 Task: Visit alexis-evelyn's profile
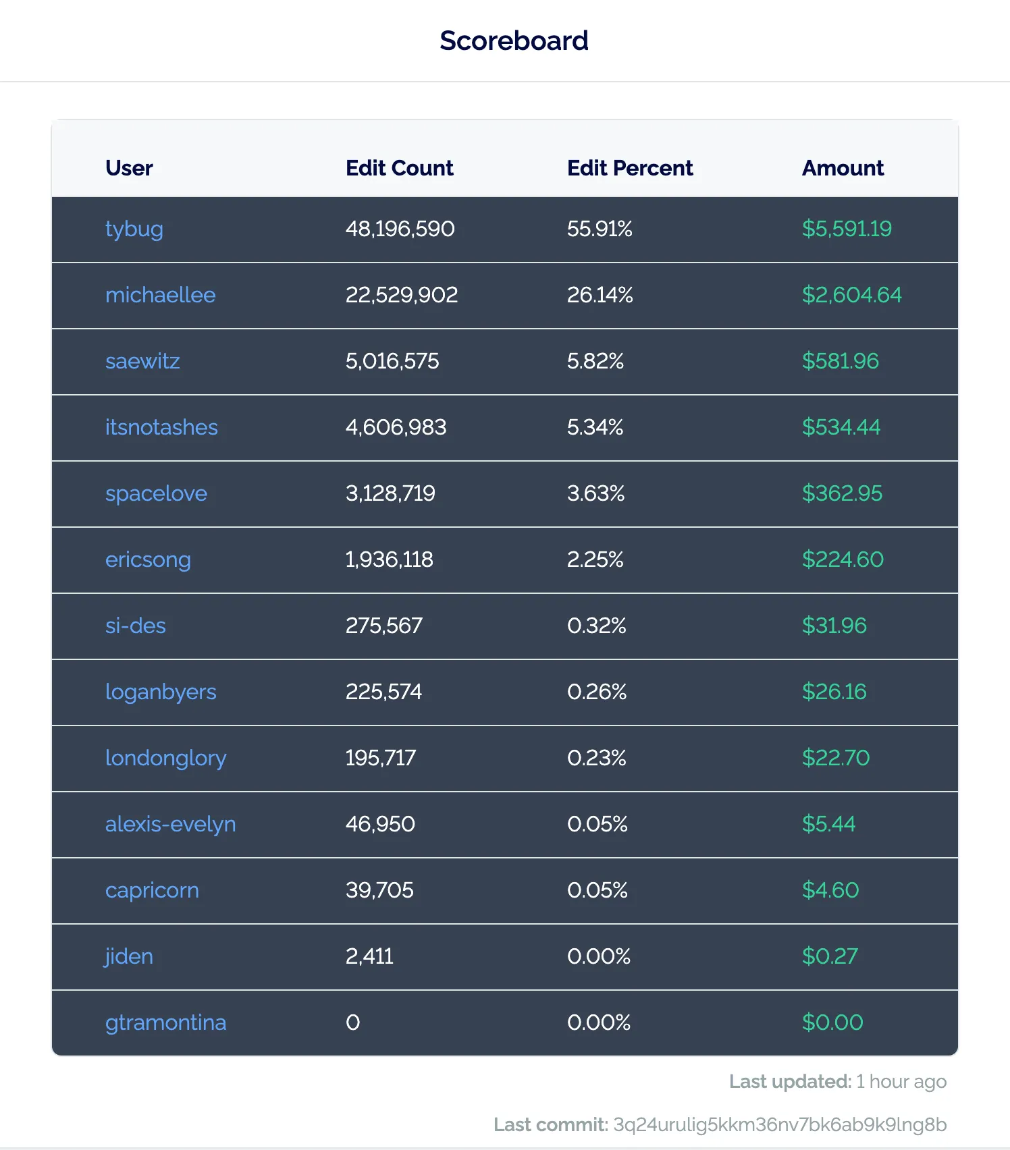click(170, 824)
